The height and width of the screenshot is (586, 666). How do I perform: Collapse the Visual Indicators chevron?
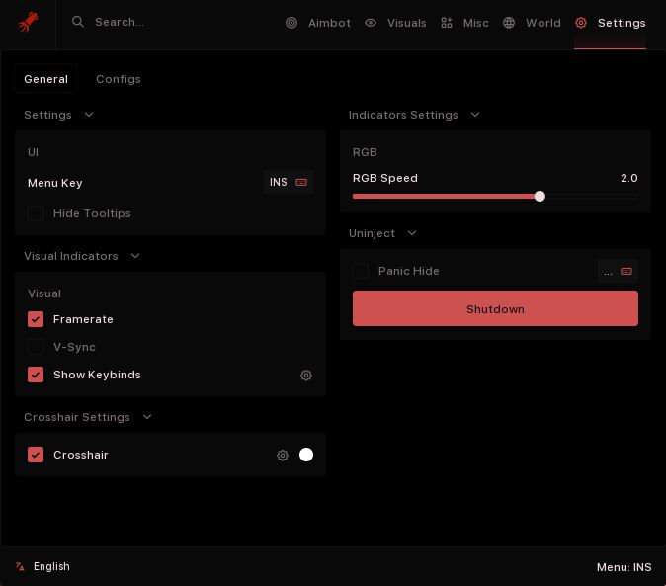click(x=135, y=256)
